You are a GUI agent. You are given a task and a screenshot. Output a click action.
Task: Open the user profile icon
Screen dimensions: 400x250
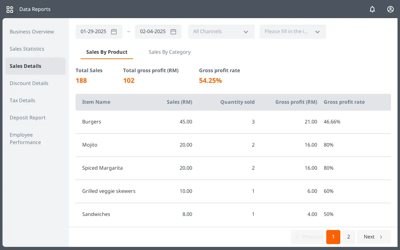tap(390, 9)
